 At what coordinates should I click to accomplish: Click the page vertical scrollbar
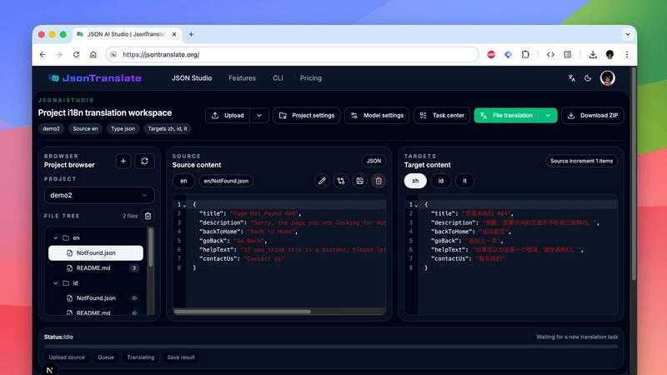click(x=634, y=174)
